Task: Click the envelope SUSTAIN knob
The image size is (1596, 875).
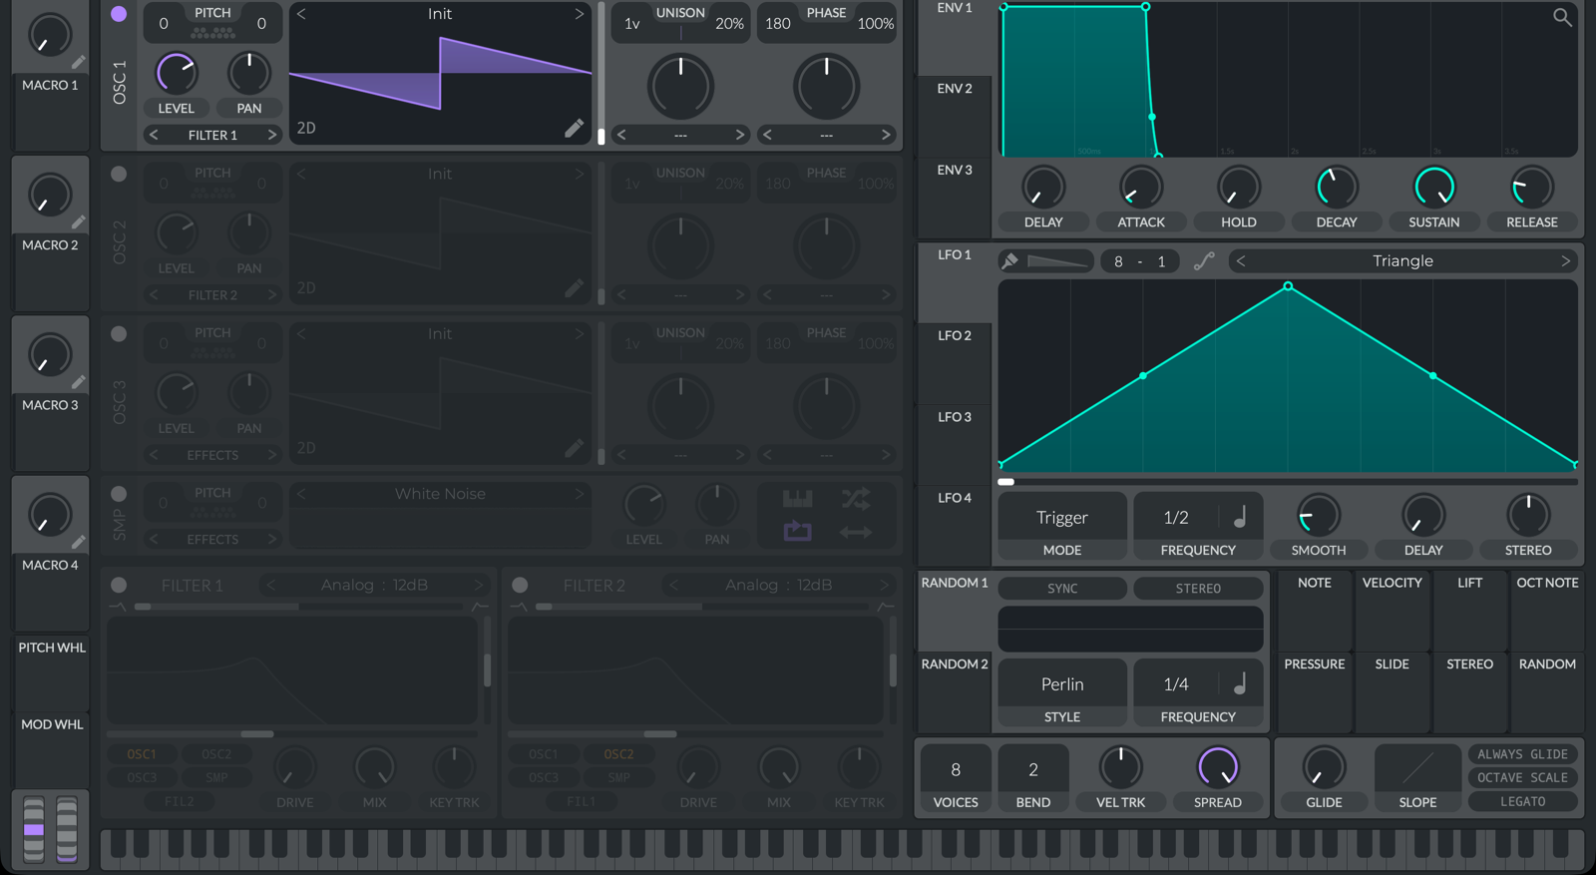Action: tap(1434, 187)
